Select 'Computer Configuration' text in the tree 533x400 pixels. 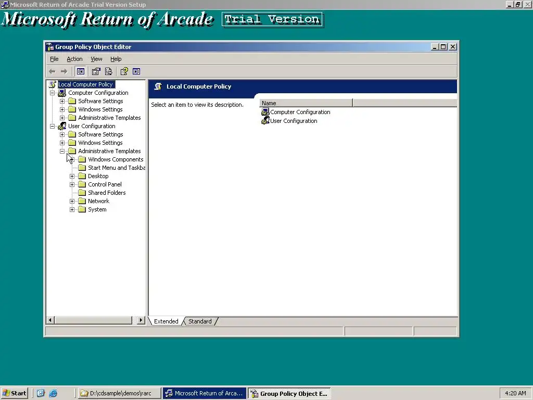coord(98,93)
